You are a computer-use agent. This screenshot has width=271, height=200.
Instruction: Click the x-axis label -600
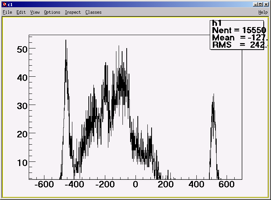tap(44, 184)
